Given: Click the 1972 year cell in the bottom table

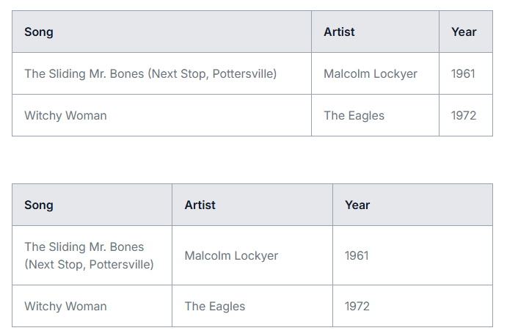Looking at the screenshot, I should pos(412,306).
